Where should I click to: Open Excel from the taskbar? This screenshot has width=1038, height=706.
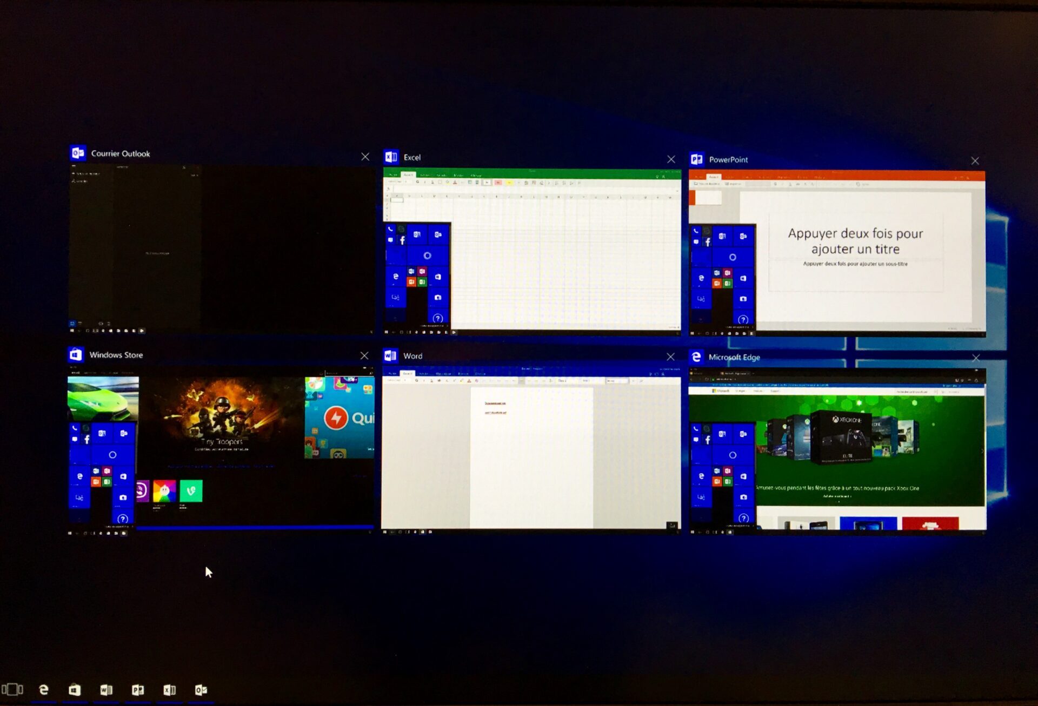tap(169, 690)
